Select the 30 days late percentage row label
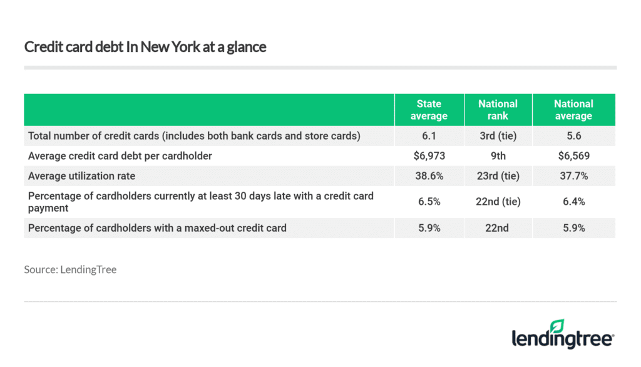Viewport: 641px width, 367px height. [200, 202]
